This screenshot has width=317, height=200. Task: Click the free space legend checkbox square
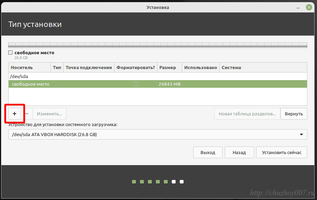[10, 53]
